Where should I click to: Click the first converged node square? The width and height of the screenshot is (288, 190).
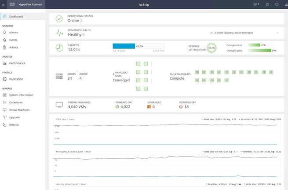coord(139,64)
